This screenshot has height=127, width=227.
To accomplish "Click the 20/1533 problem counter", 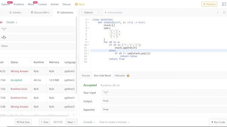I will (x=58, y=122).
